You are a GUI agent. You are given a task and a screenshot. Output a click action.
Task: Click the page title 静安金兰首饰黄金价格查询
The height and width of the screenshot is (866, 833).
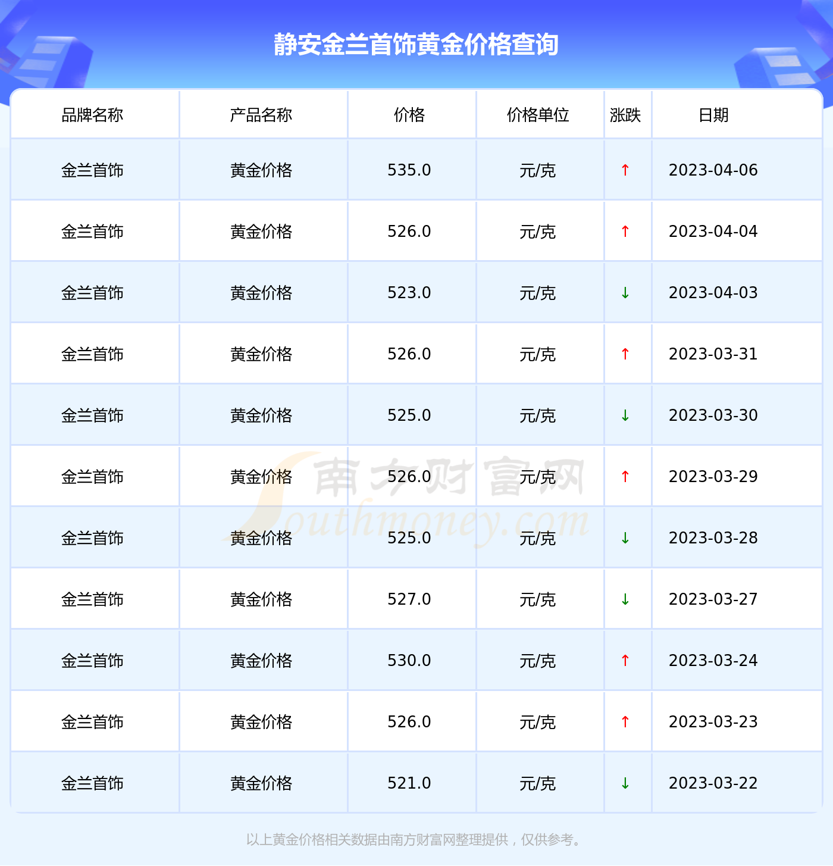pos(416,45)
